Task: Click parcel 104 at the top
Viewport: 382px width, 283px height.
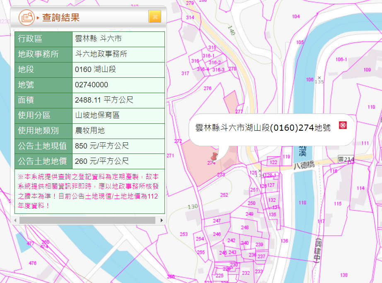Action: (x=296, y=17)
